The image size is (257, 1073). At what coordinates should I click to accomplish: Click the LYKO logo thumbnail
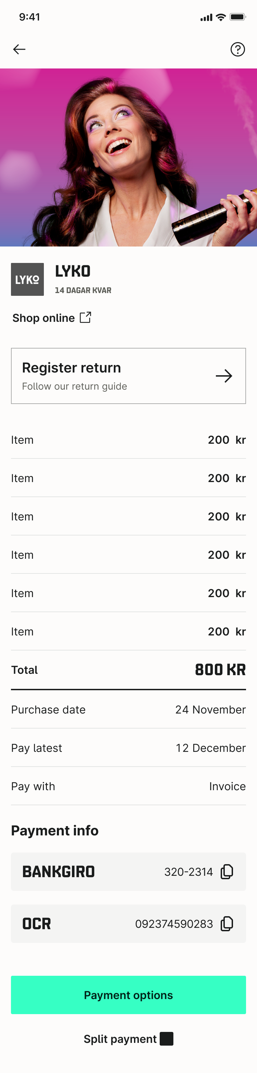(x=27, y=279)
